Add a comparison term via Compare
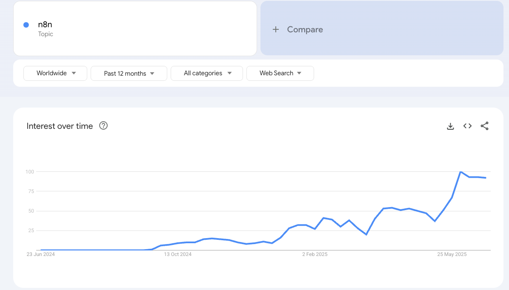Viewport: 509px width, 290px height. click(382, 28)
